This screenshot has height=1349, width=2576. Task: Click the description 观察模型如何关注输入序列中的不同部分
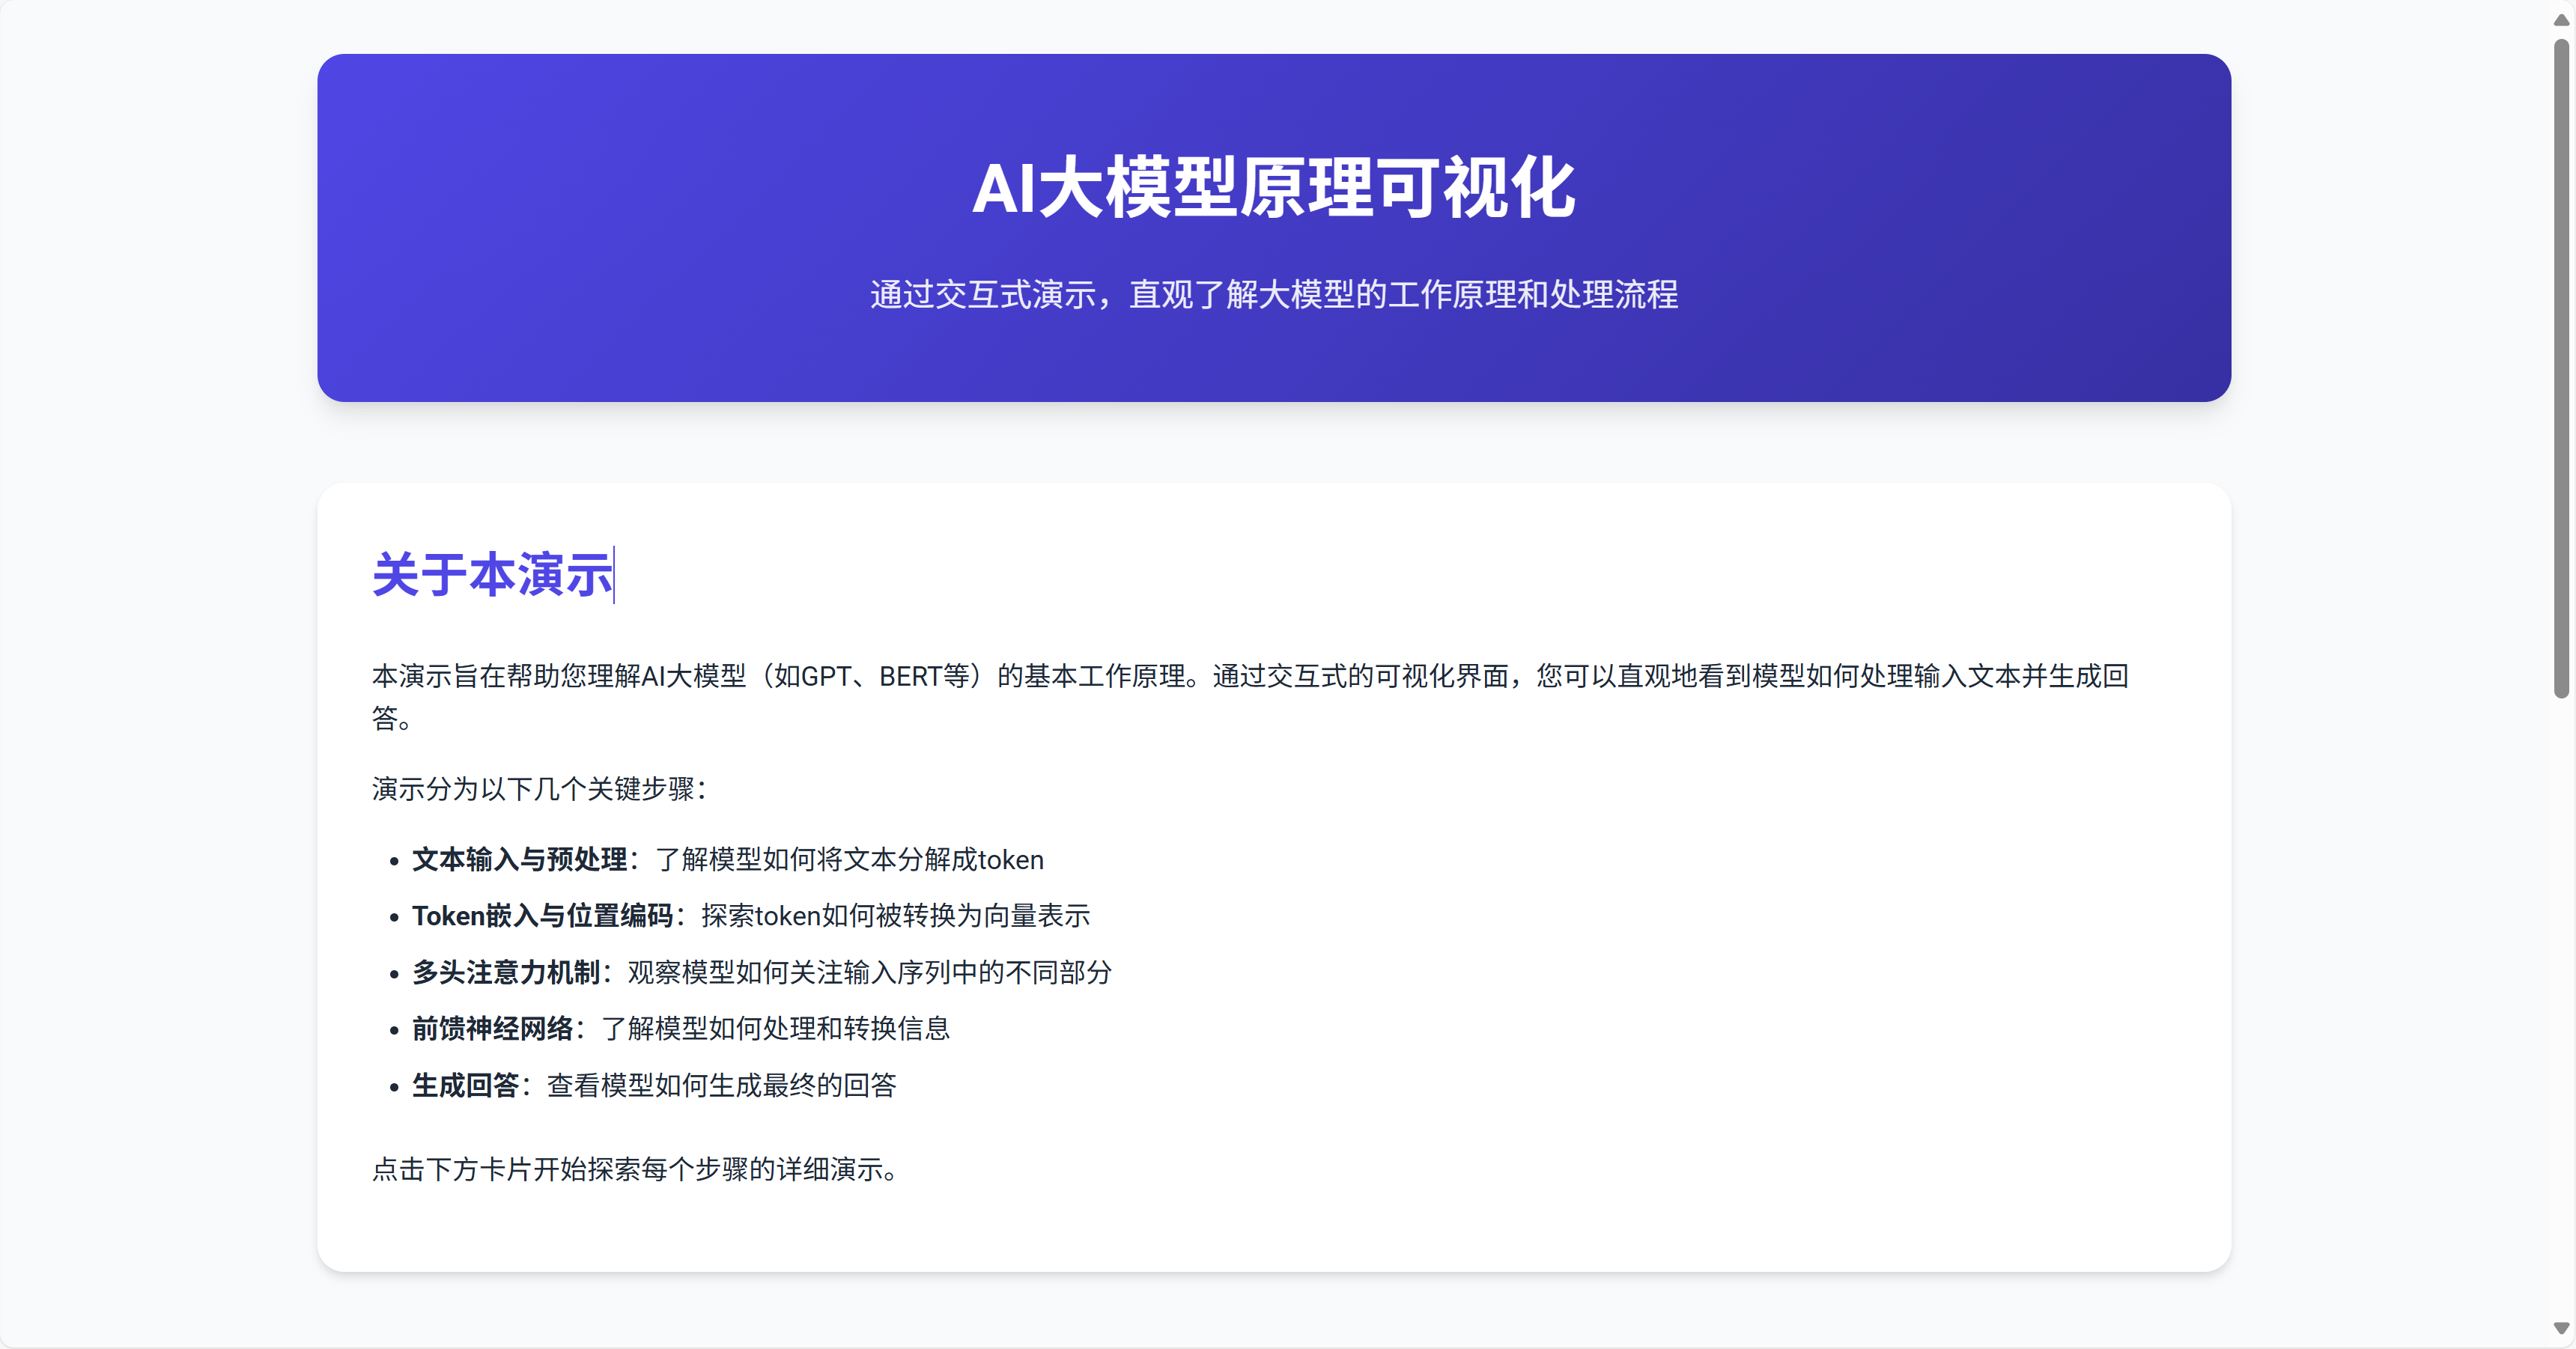point(869,973)
